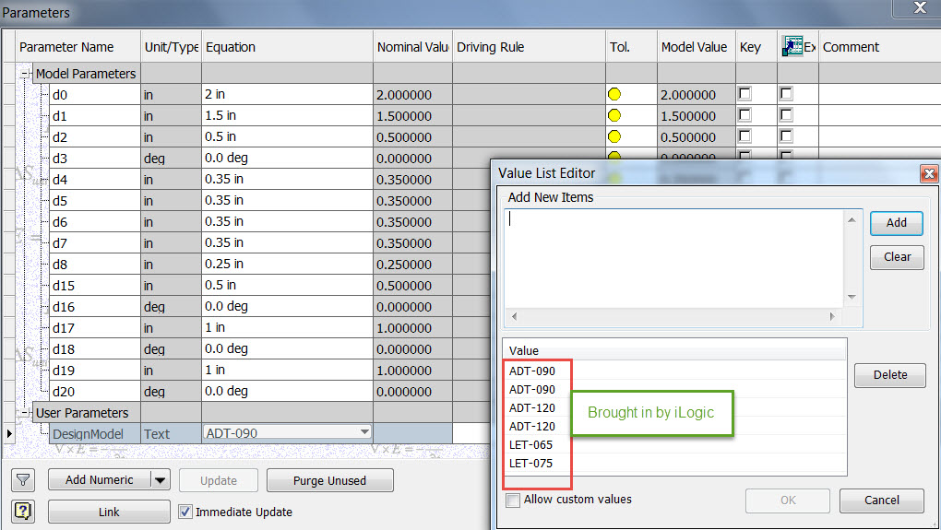941x530 pixels.
Task: Click scroll left arrow in Add New Items
Action: 514,316
